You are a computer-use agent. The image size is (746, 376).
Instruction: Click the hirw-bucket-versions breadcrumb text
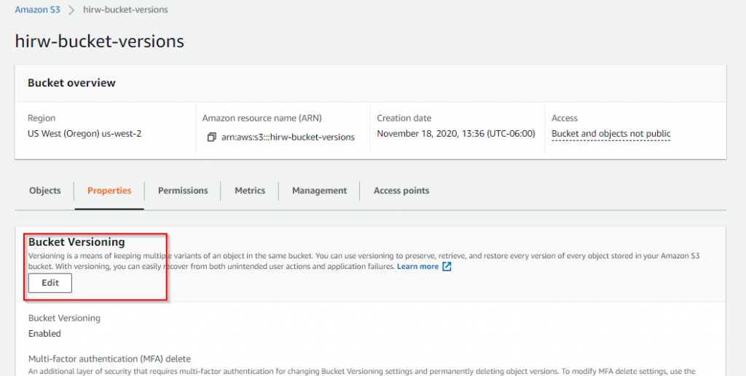coord(125,9)
